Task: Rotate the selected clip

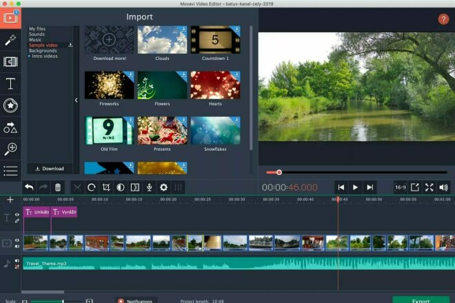Action: point(92,187)
